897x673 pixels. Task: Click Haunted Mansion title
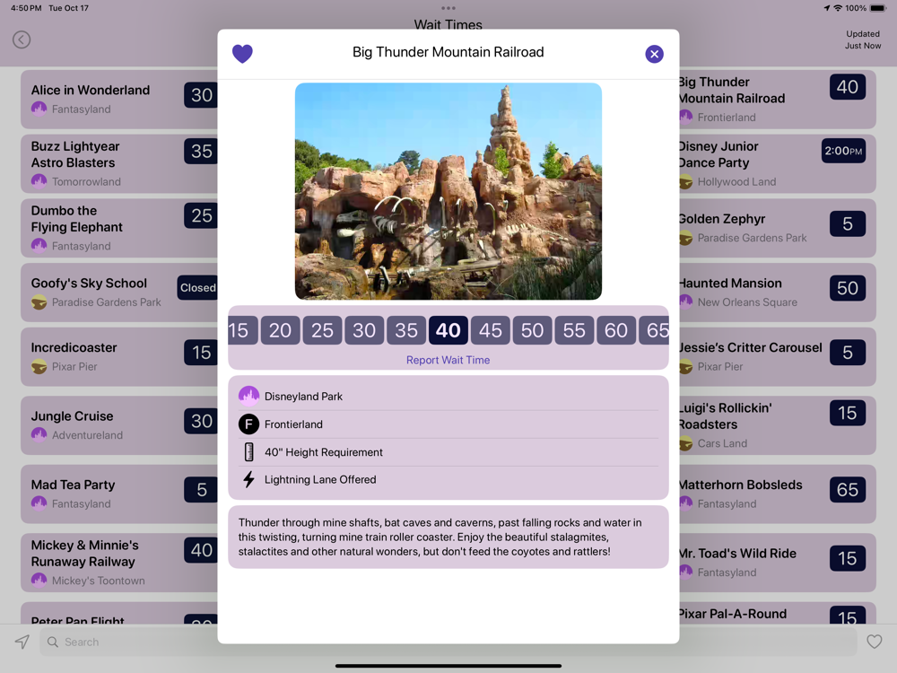click(730, 284)
